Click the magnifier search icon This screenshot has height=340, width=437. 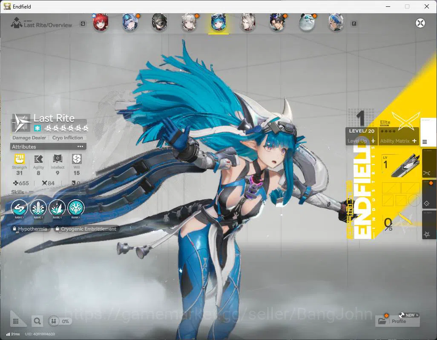point(37,321)
